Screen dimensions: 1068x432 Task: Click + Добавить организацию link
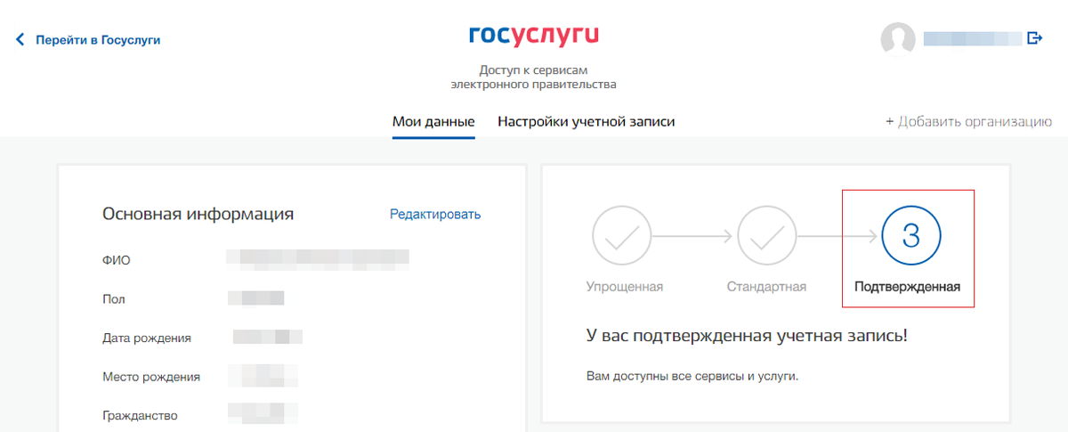tap(969, 122)
